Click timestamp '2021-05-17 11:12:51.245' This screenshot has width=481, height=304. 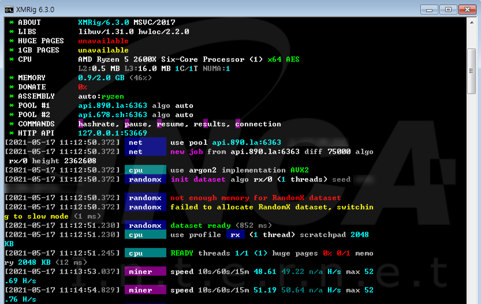[x=62, y=253]
